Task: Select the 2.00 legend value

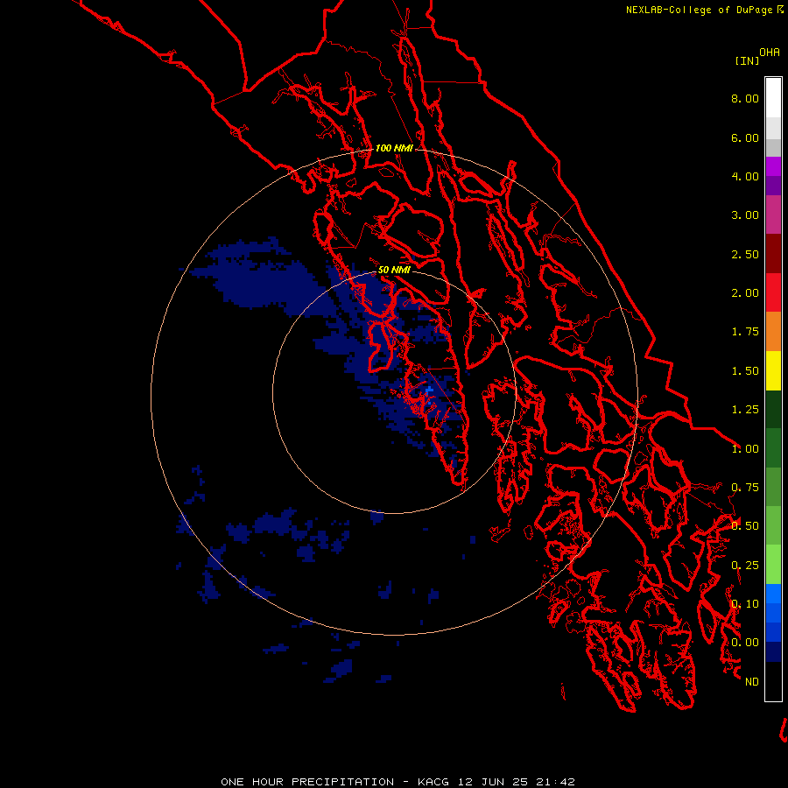Action: click(x=745, y=293)
